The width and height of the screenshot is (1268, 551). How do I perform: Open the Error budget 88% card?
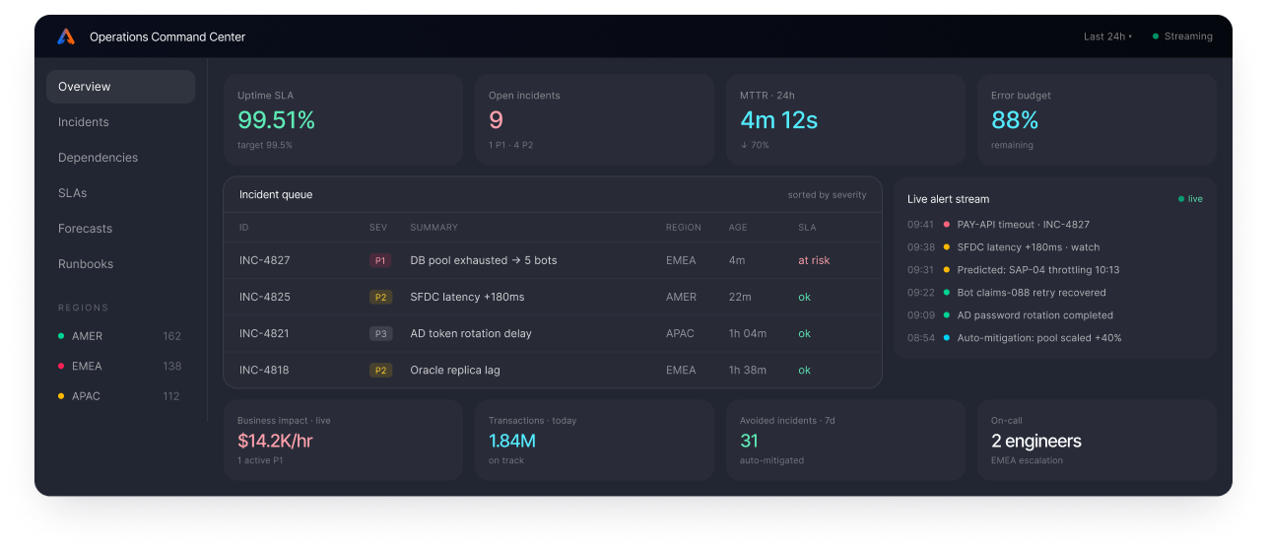pyautogui.click(x=1097, y=119)
